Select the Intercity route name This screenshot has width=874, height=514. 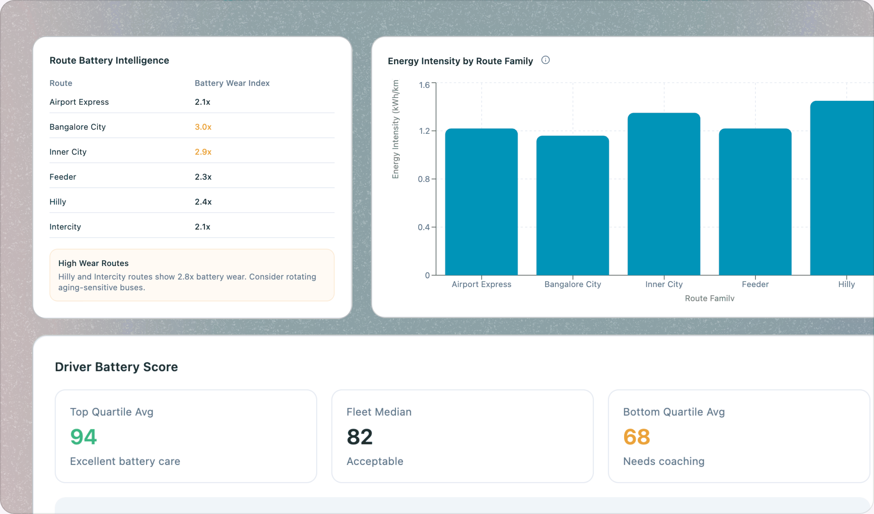(x=65, y=227)
